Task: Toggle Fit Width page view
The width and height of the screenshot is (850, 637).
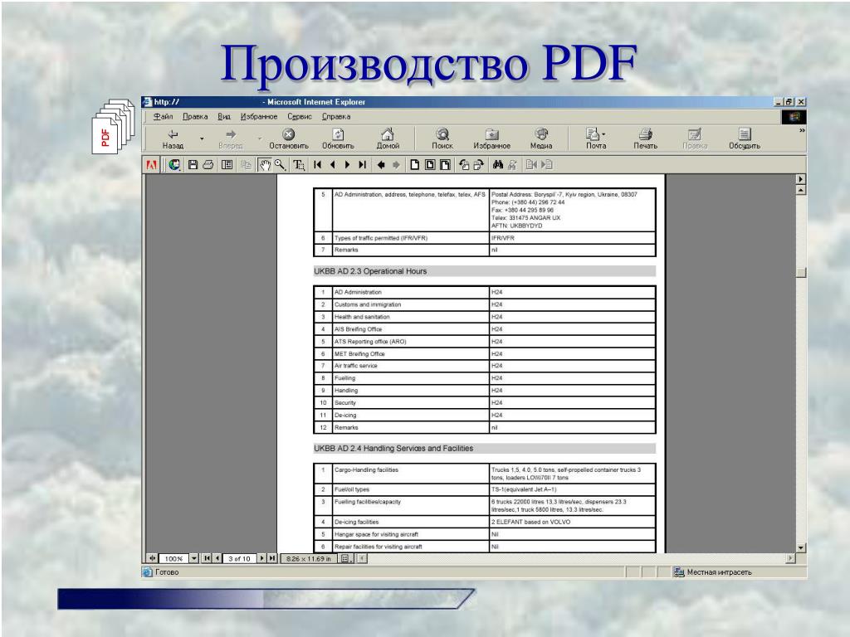Action: click(445, 165)
